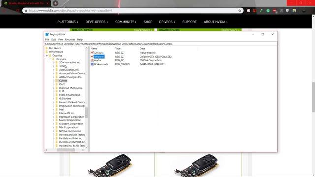Select the Current key in tree
Image resolution: width=315 pixels, height=177 pixels.
click(x=63, y=81)
